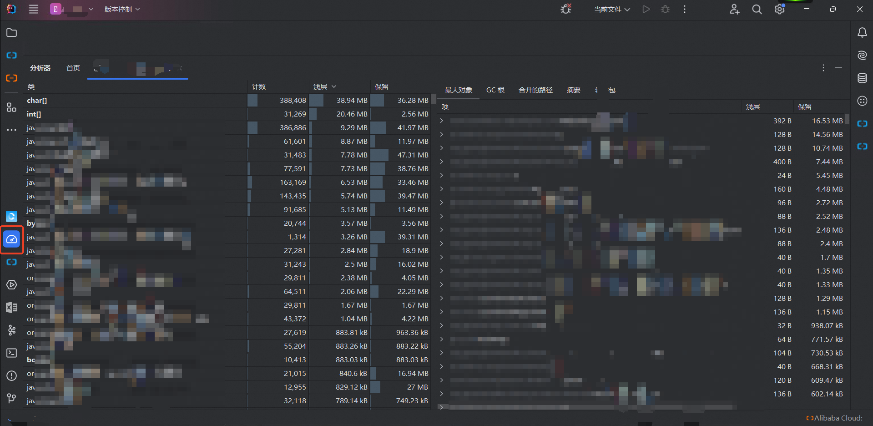This screenshot has width=873, height=426.
Task: Go to the 首页 tab
Action: click(x=73, y=68)
